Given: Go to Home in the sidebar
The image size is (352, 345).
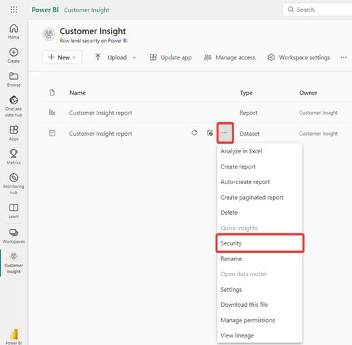Looking at the screenshot, I should pyautogui.click(x=14, y=31).
